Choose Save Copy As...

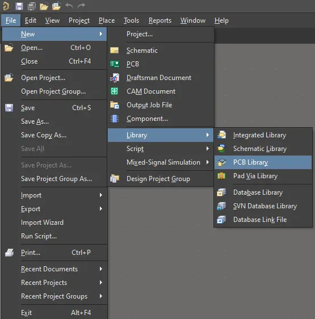[x=54, y=135]
